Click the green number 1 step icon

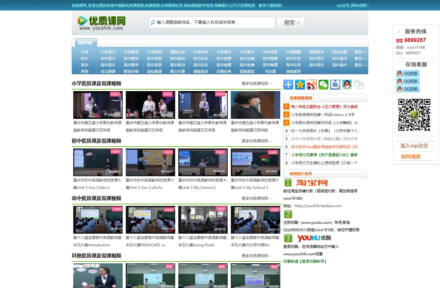point(288,183)
